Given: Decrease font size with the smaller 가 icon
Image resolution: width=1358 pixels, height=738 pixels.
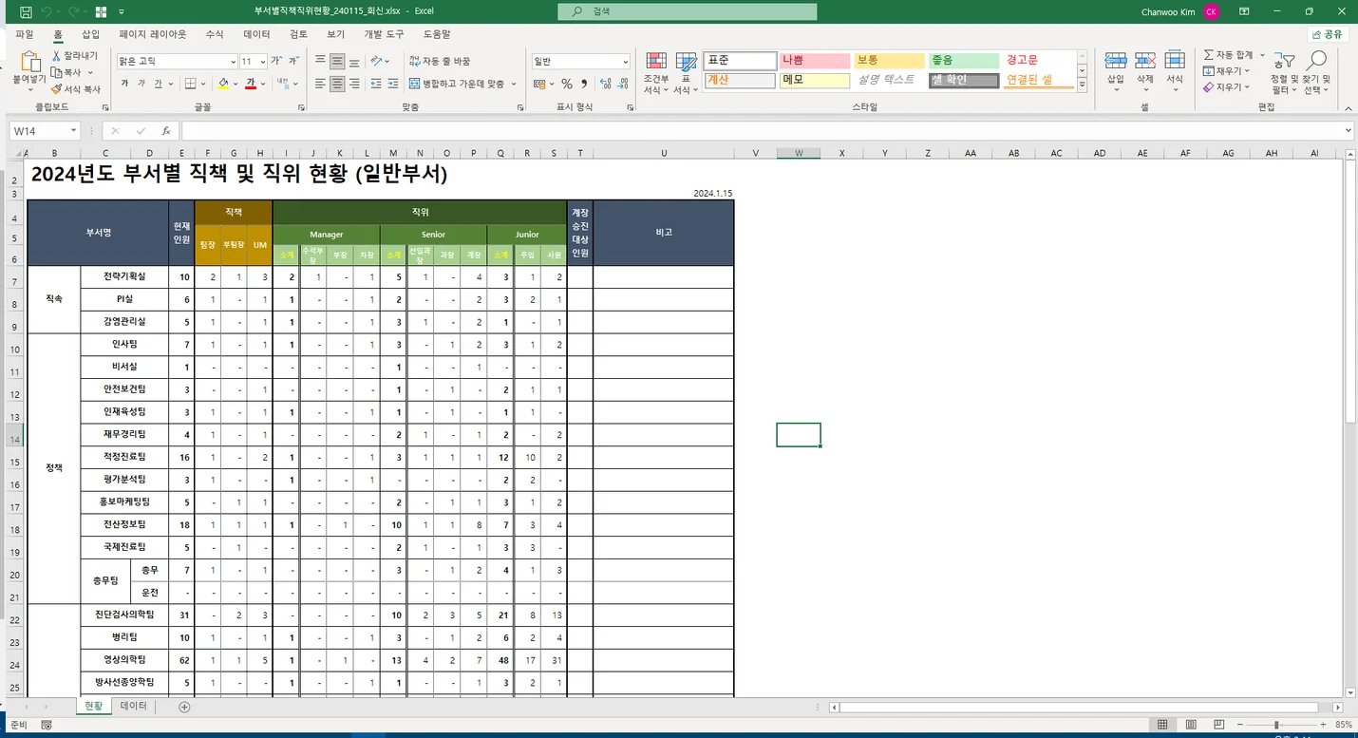Looking at the screenshot, I should [x=294, y=61].
